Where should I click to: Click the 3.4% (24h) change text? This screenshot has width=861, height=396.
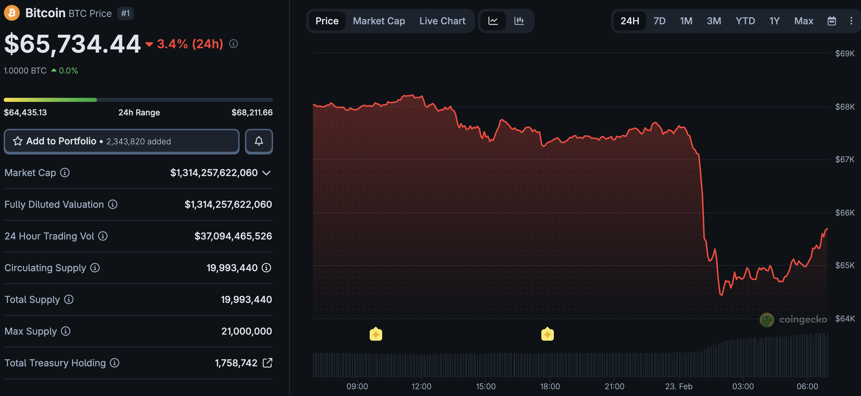pyautogui.click(x=190, y=44)
